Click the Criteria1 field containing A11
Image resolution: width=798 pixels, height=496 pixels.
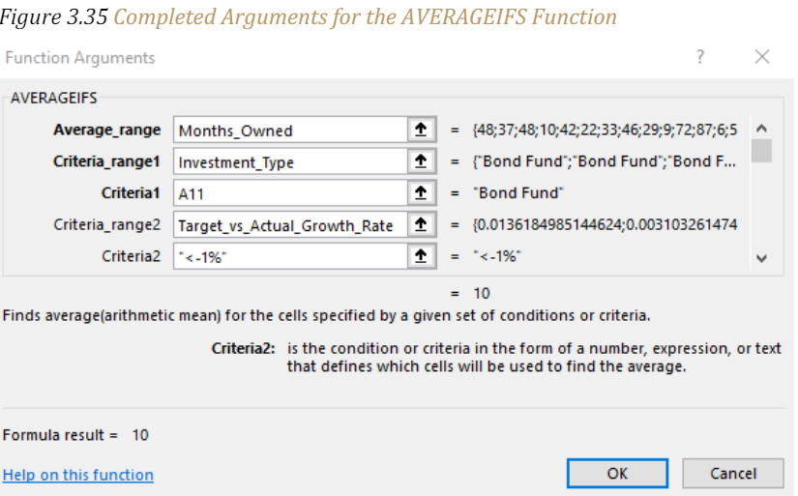[x=290, y=193]
